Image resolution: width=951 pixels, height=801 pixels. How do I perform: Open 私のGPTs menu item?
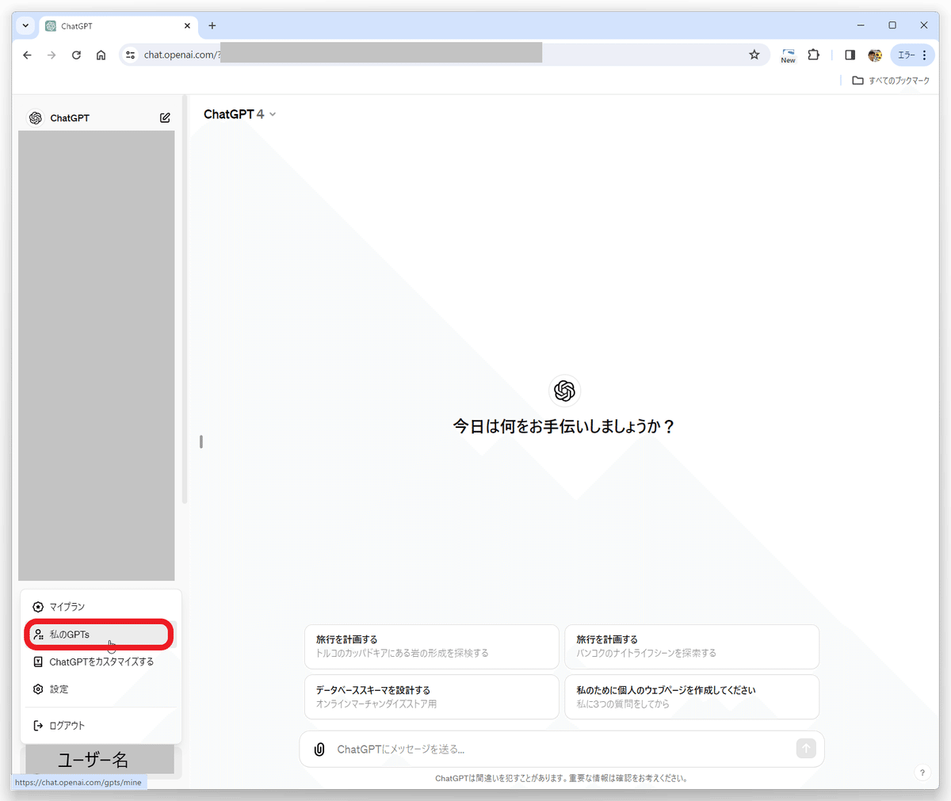click(98, 635)
